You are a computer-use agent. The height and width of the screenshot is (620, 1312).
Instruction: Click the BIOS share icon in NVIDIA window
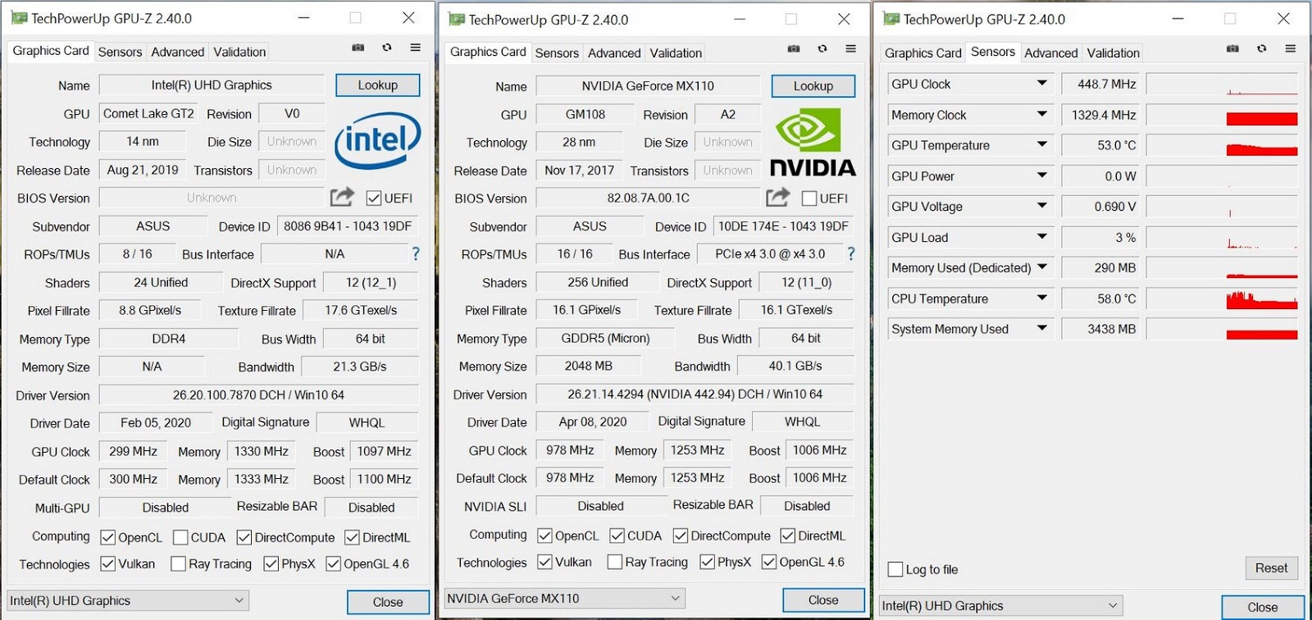pos(778,197)
